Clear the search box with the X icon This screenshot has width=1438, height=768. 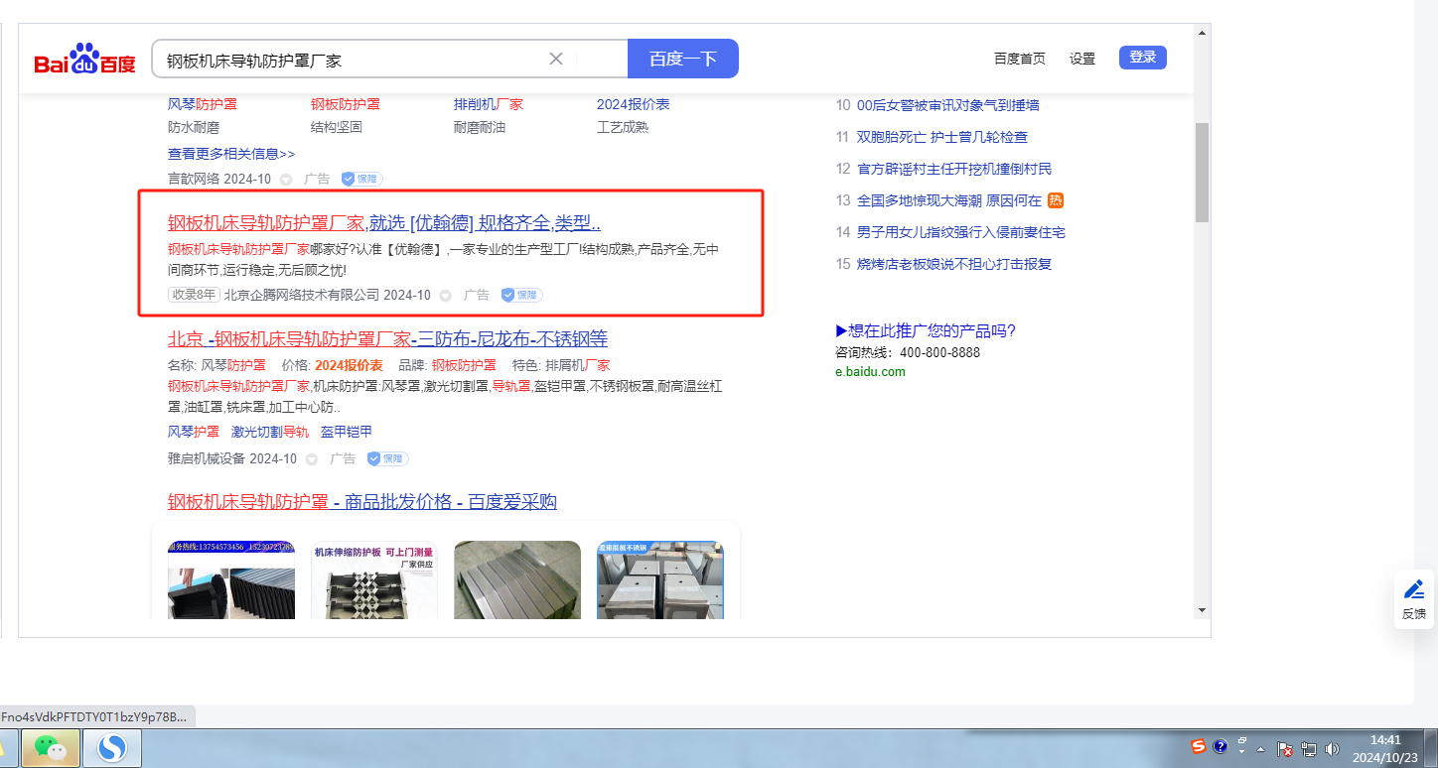tap(556, 59)
